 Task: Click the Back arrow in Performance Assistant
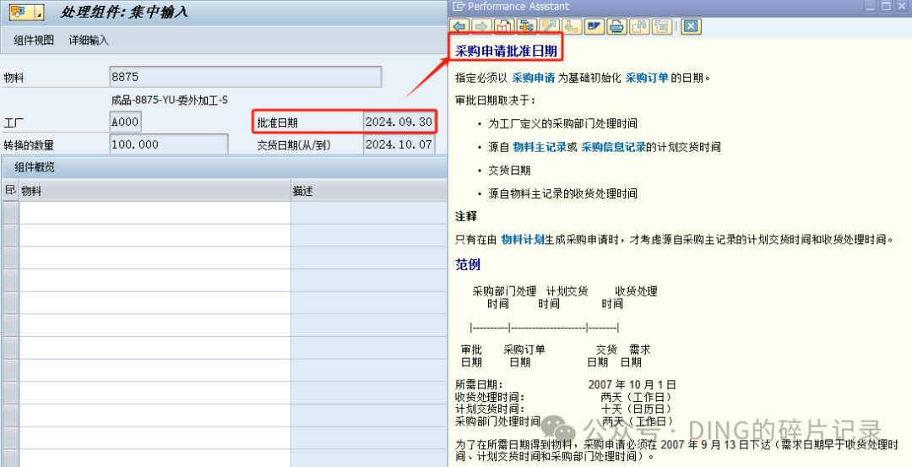[461, 27]
